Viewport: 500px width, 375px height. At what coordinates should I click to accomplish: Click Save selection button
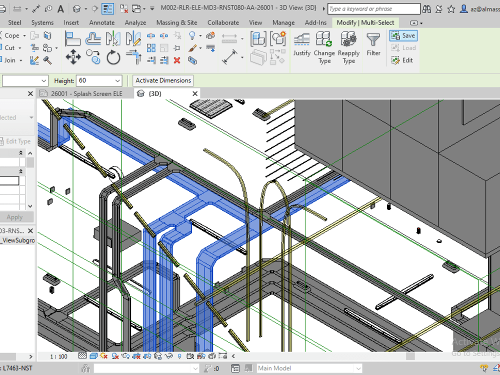[403, 35]
